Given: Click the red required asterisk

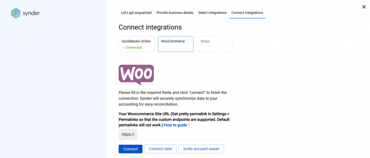Looking at the screenshot, I should 189,125.
